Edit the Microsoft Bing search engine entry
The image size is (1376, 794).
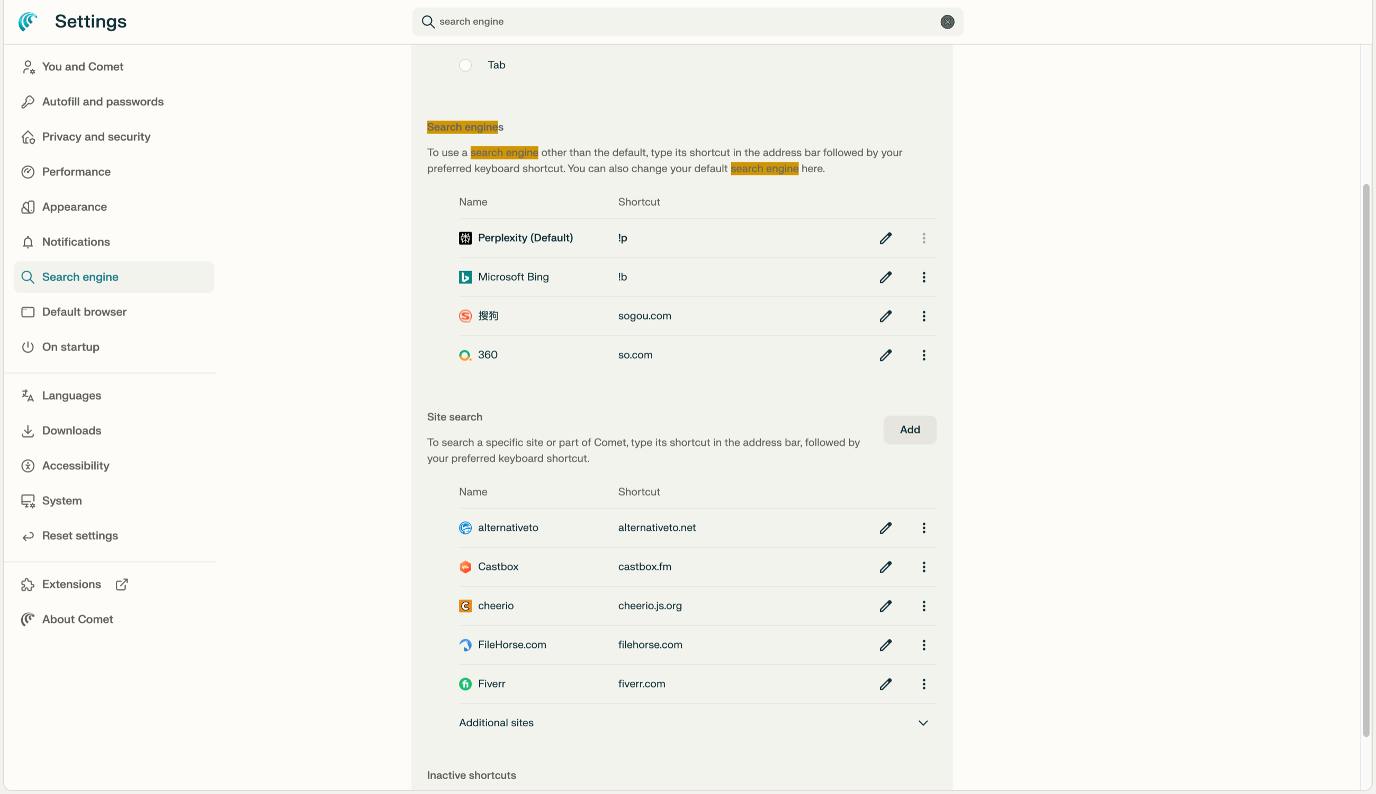pos(885,277)
